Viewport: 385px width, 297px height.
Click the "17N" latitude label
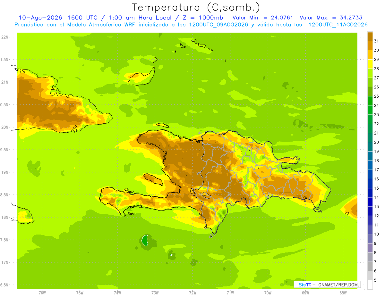tap(5, 263)
